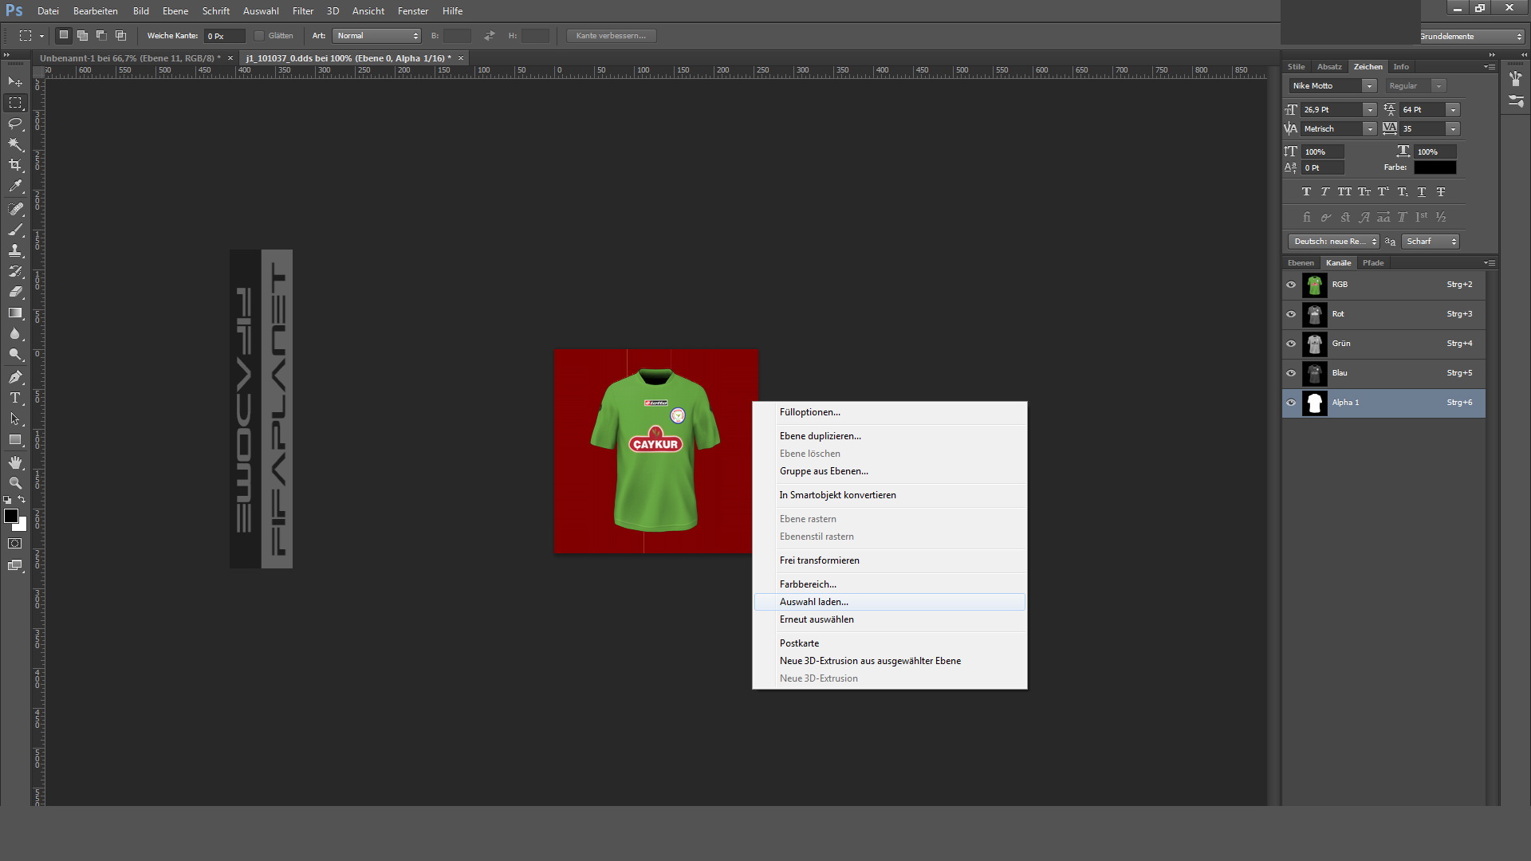Select the Hand tool
This screenshot has height=861, width=1531.
click(x=15, y=462)
